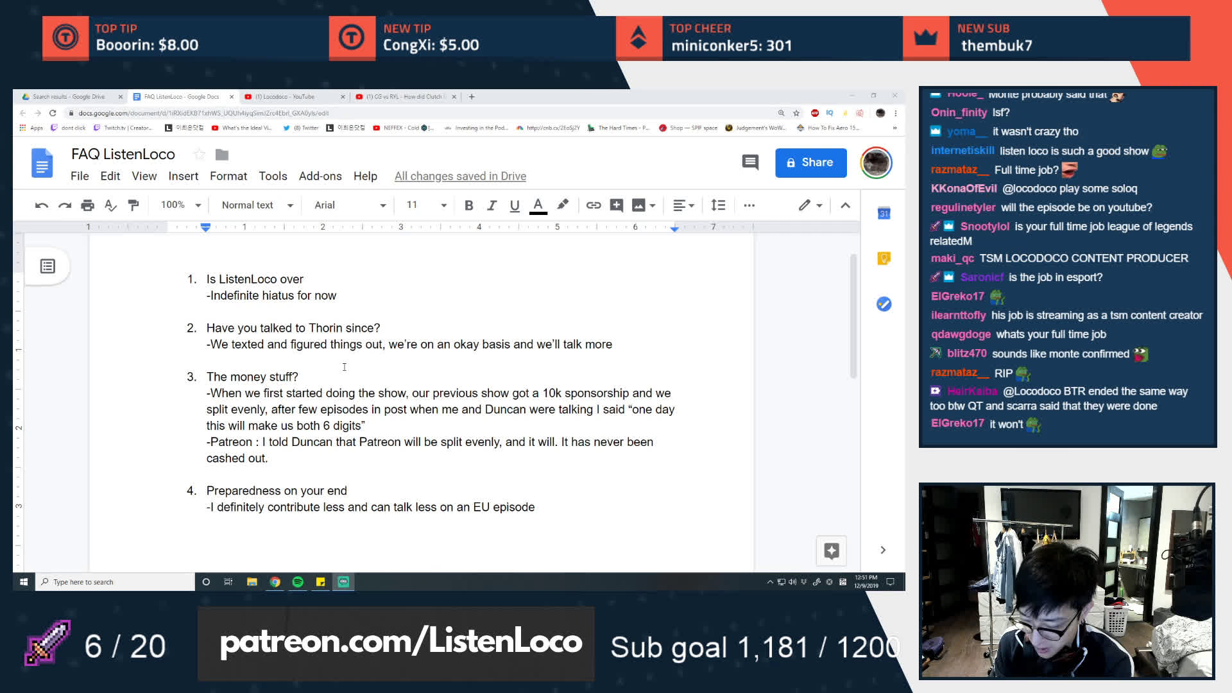Click All changes saved in Drive link
This screenshot has width=1232, height=693.
460,176
